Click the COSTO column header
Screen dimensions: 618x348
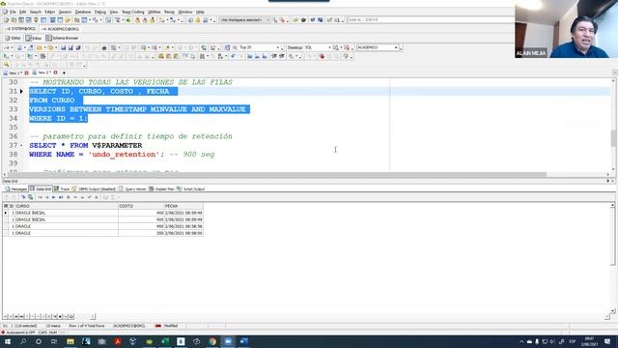[x=141, y=206]
